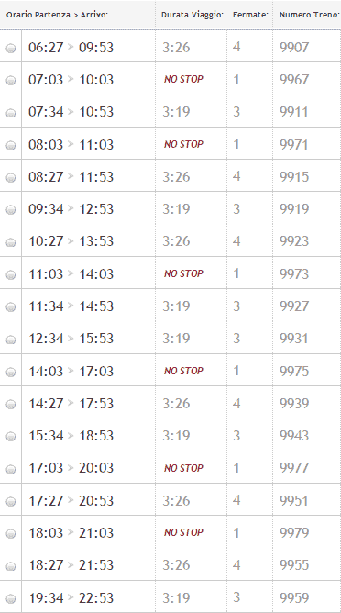Choose radio button for train 9951

coord(11,502)
